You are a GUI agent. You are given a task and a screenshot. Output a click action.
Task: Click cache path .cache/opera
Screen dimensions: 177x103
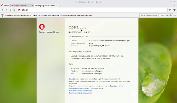92,73
